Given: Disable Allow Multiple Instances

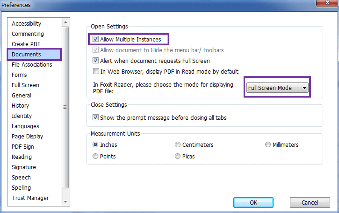Looking at the screenshot, I should [95, 39].
